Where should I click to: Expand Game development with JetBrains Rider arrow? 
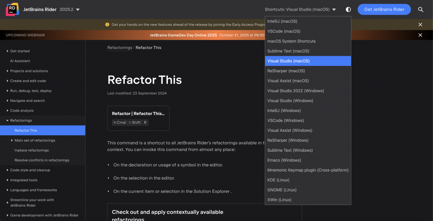8,215
